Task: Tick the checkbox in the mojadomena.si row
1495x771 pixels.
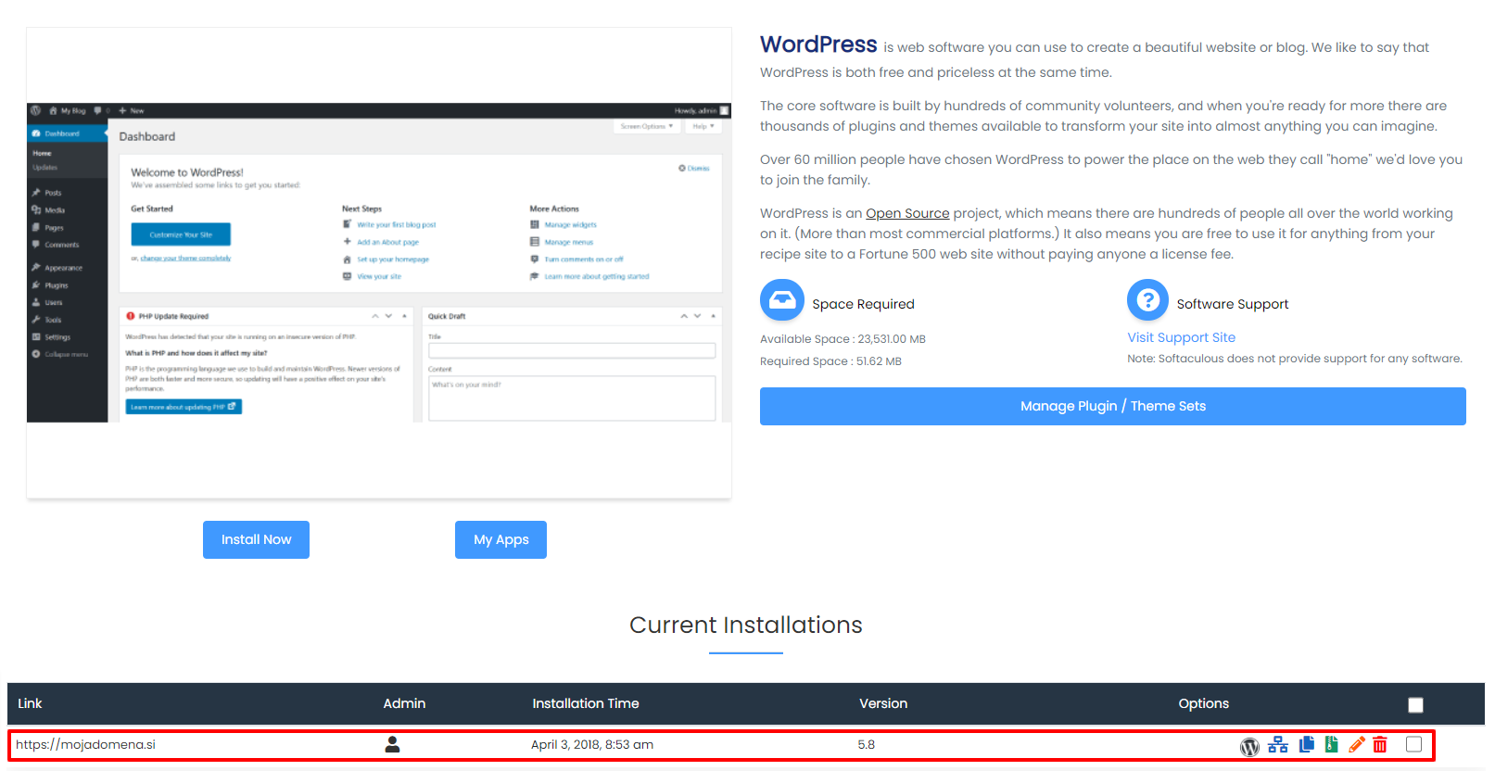Action: (x=1413, y=744)
